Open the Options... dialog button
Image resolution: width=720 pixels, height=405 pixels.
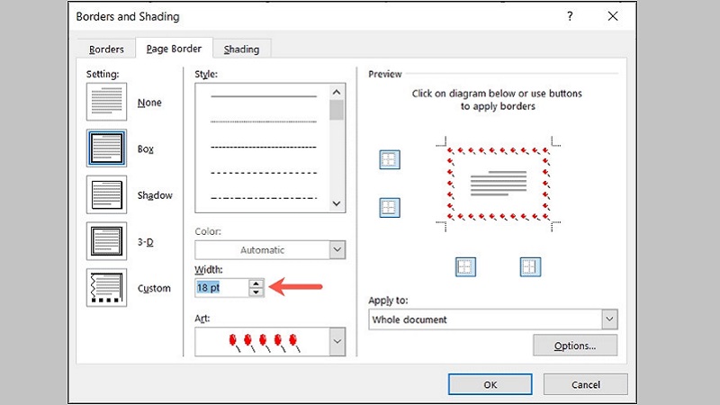click(575, 346)
